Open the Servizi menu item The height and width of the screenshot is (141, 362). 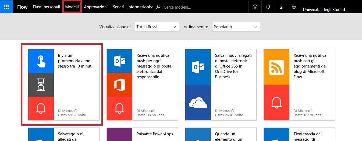tap(118, 7)
